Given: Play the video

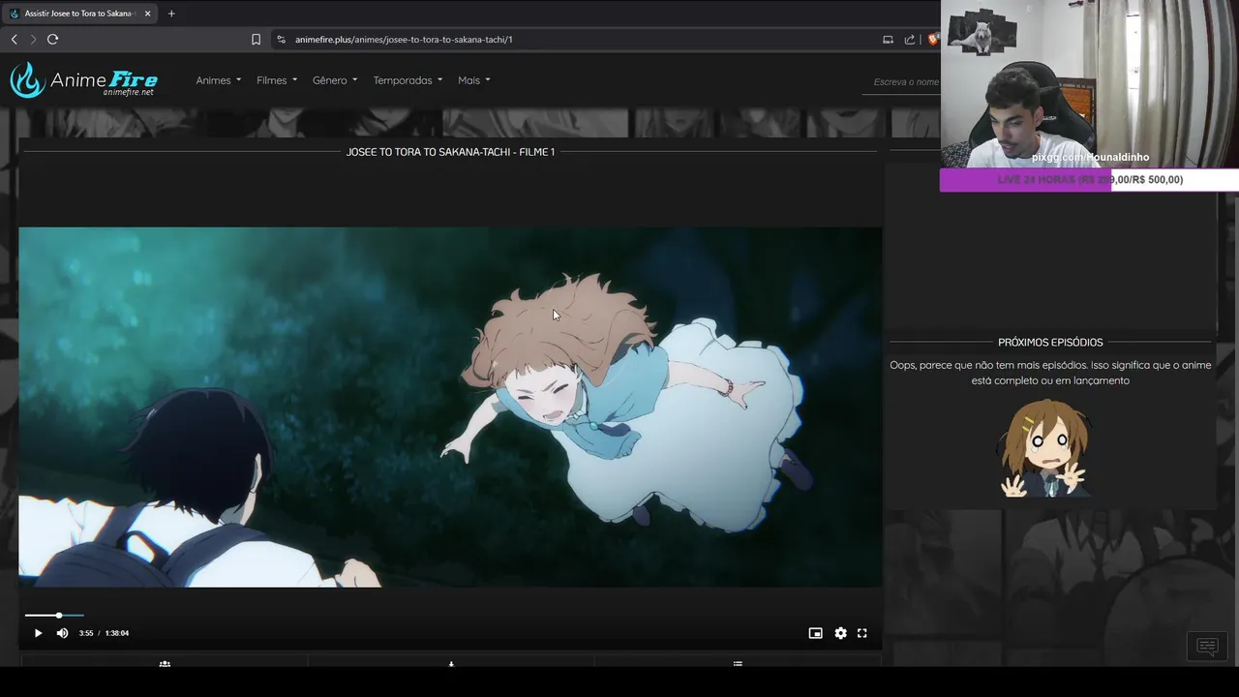Looking at the screenshot, I should click(38, 633).
